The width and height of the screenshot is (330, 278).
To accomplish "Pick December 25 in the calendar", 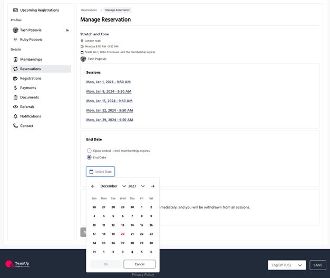I will point(104,243).
